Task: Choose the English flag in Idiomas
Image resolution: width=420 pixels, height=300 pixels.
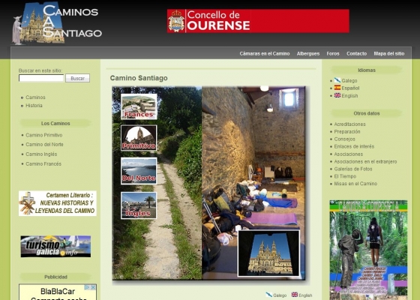Action: 337,95
